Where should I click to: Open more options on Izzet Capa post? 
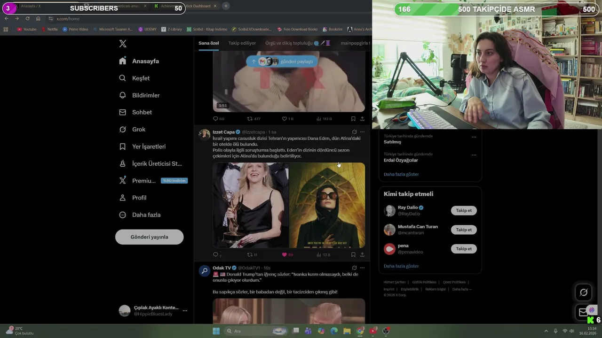362,132
